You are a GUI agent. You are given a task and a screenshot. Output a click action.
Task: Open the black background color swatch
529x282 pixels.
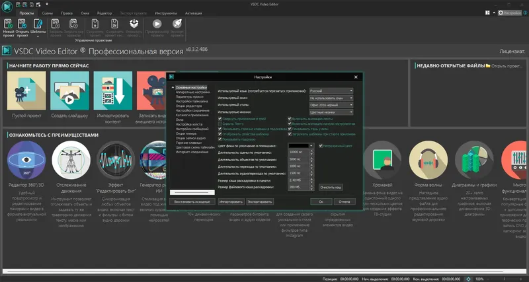point(299,146)
